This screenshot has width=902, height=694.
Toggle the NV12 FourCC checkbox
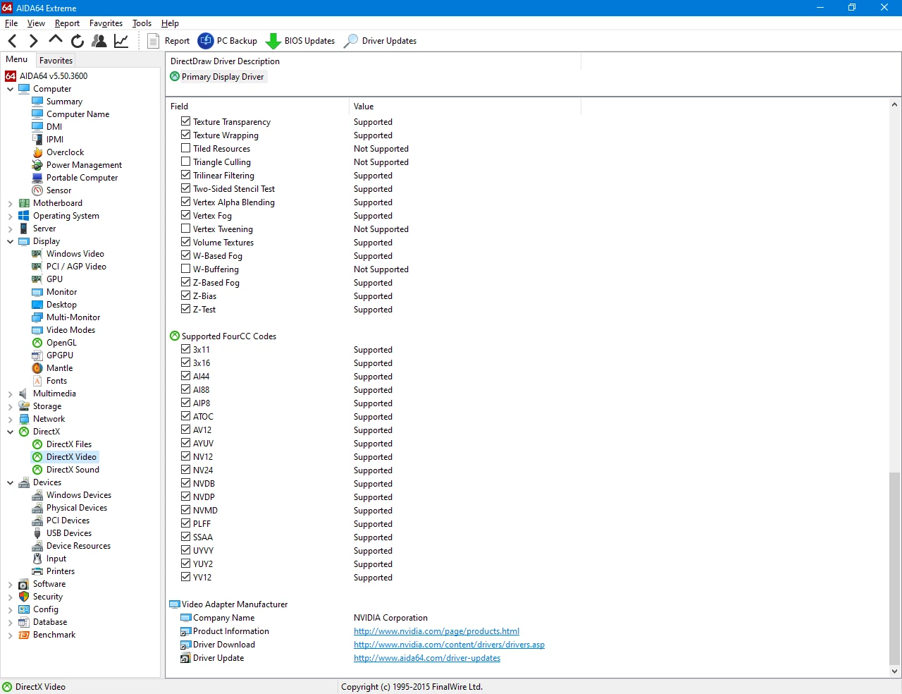(186, 456)
